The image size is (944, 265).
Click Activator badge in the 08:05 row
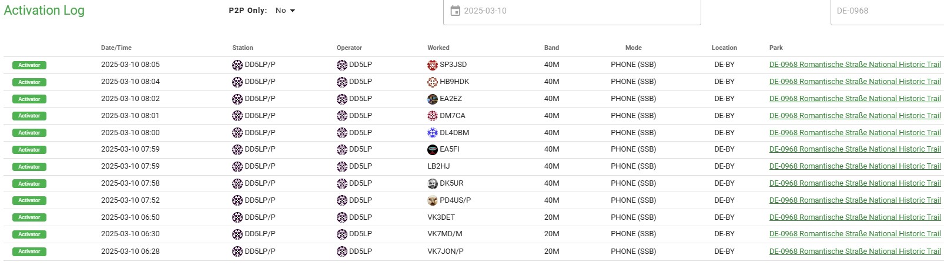pyautogui.click(x=29, y=65)
